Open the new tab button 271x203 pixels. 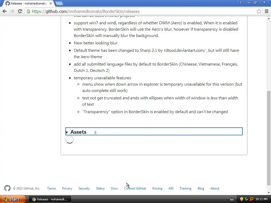click(59, 3)
